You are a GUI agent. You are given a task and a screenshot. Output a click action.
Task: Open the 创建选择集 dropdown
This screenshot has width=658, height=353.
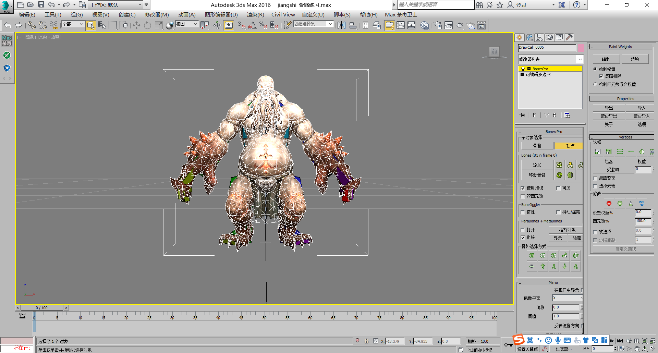click(x=313, y=24)
